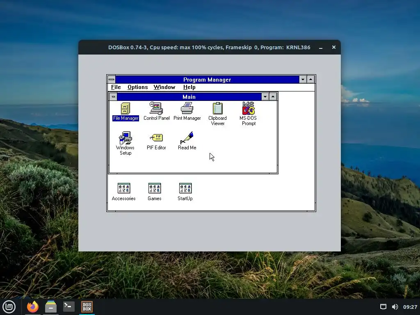Click the DOSBox taskbar icon
This screenshot has width=420, height=315.
coord(87,307)
